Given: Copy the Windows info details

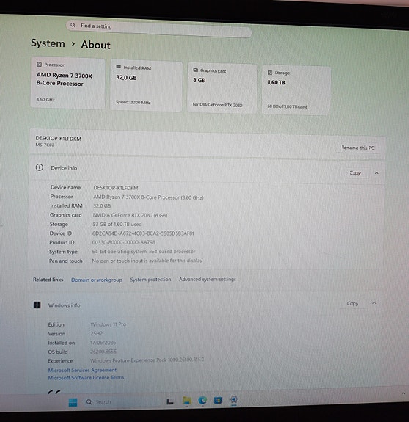Looking at the screenshot, I should click(x=353, y=303).
